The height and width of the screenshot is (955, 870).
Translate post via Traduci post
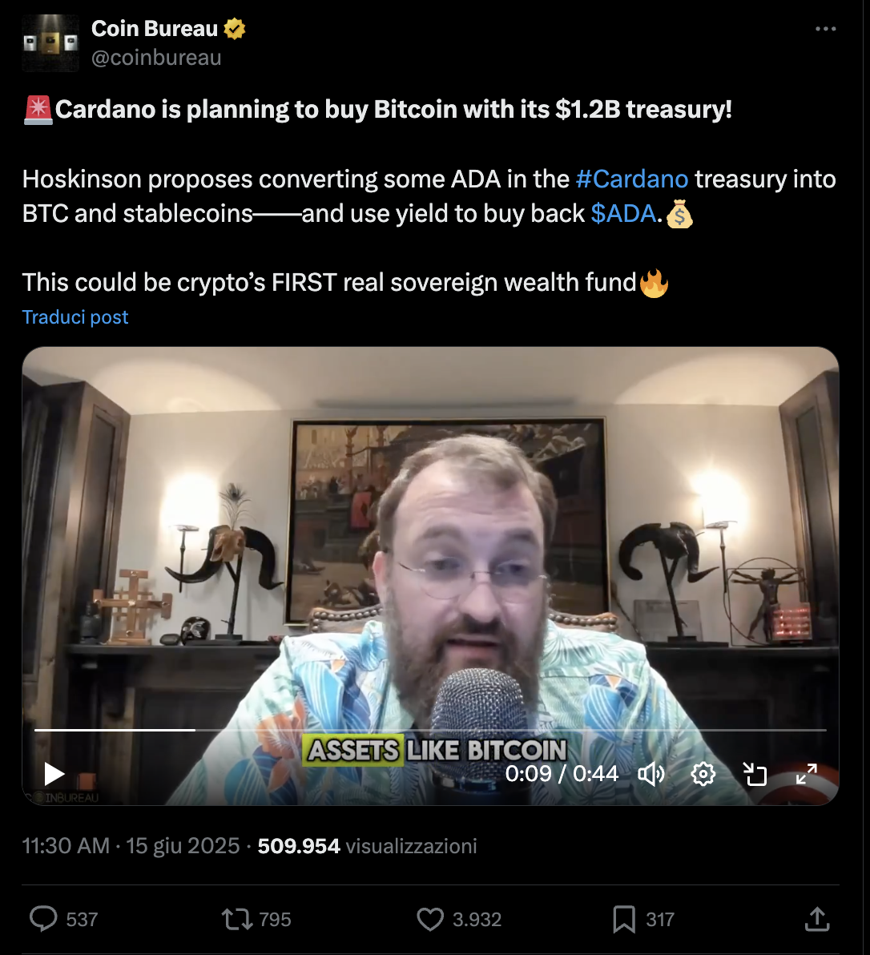[x=75, y=317]
